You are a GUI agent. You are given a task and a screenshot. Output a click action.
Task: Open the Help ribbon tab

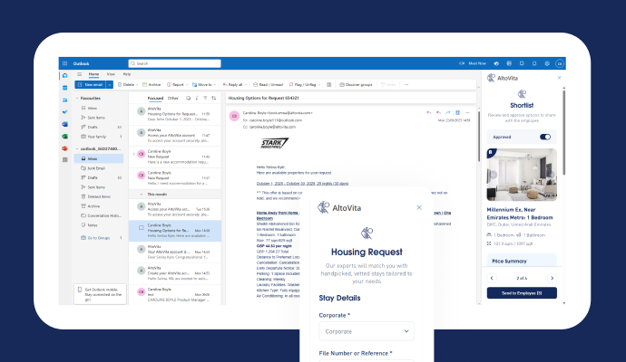click(x=126, y=74)
